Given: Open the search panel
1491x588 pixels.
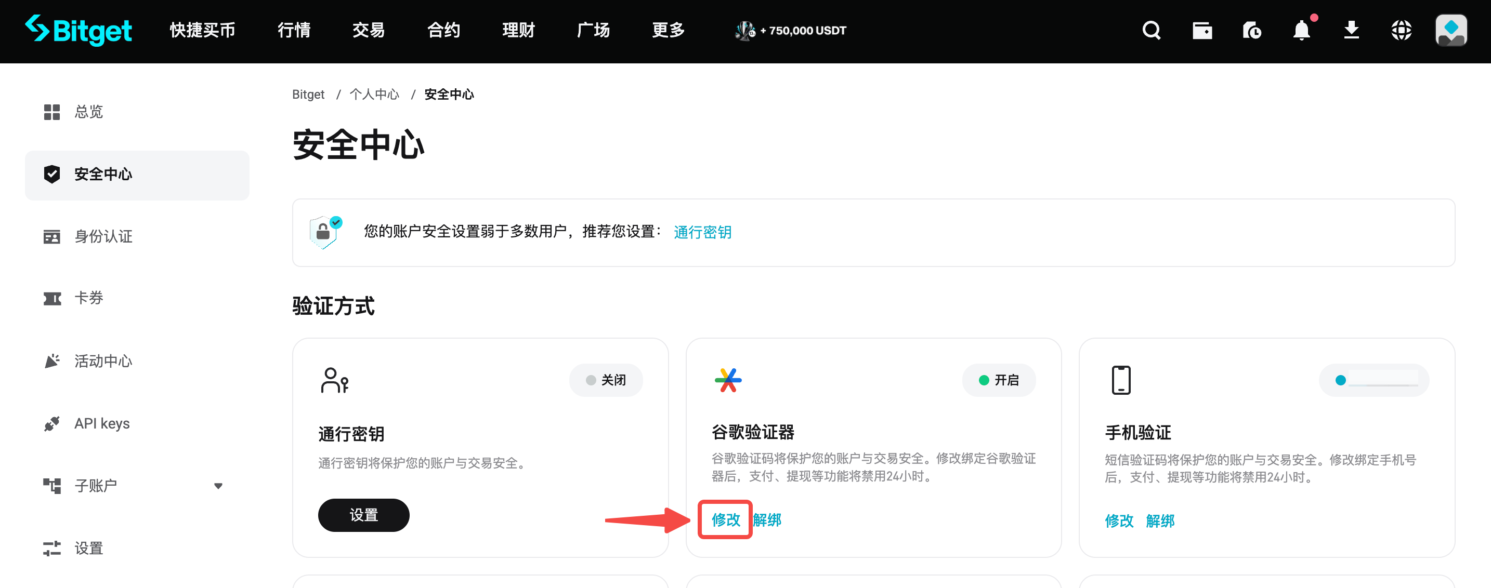Looking at the screenshot, I should click(x=1151, y=31).
